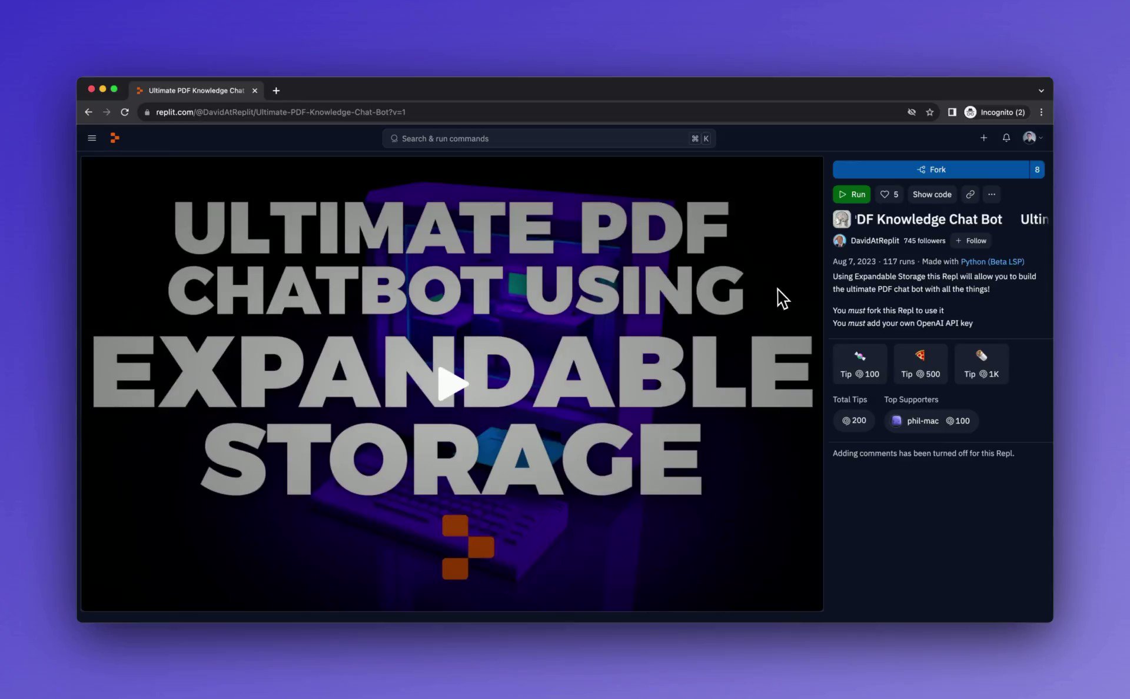Follow DavidAtReplit
Image resolution: width=1130 pixels, height=699 pixels.
[x=971, y=241]
